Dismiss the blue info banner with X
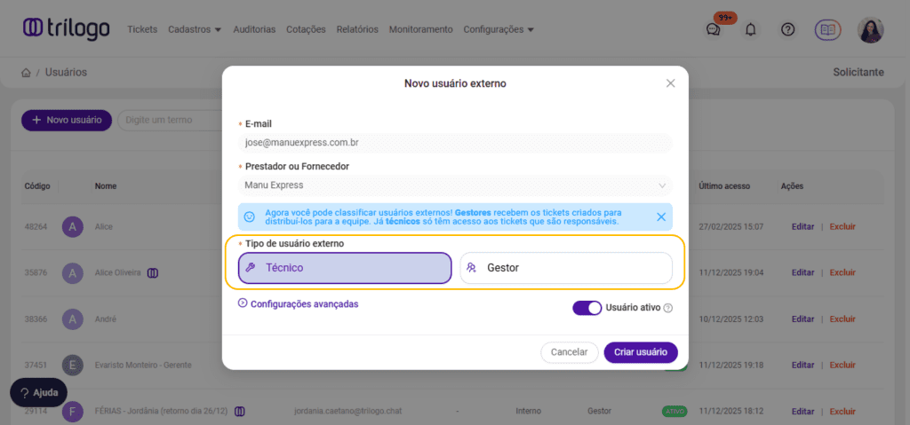 (x=660, y=216)
